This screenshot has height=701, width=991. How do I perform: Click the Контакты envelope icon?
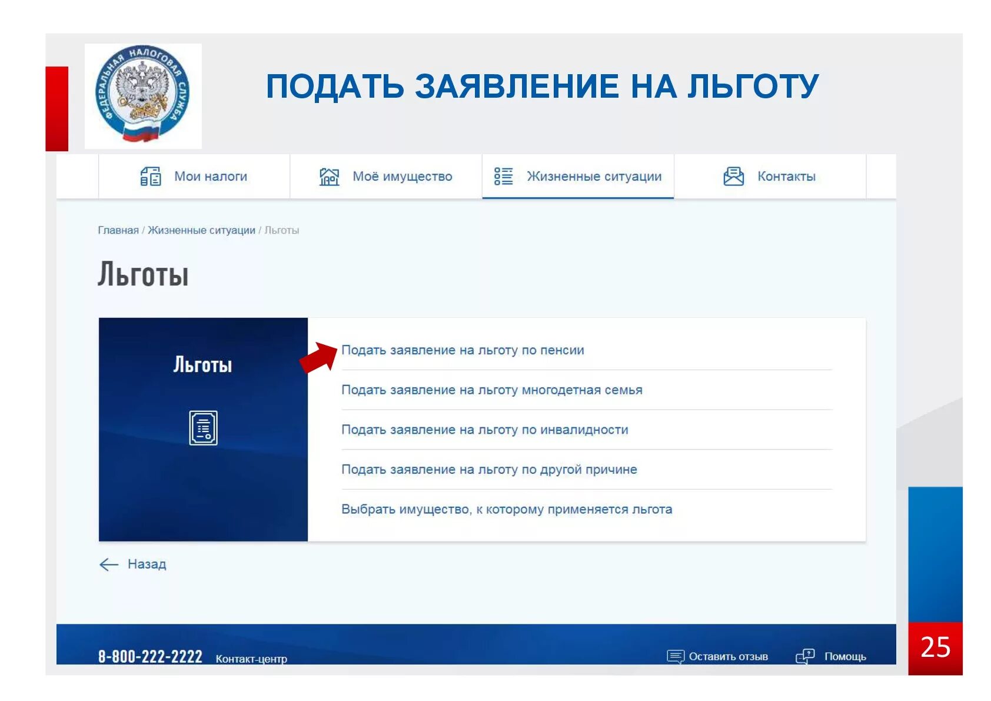click(733, 176)
